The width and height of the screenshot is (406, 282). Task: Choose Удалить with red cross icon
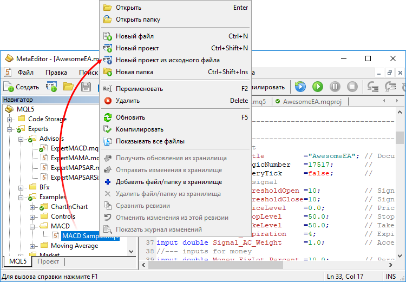[175, 101]
